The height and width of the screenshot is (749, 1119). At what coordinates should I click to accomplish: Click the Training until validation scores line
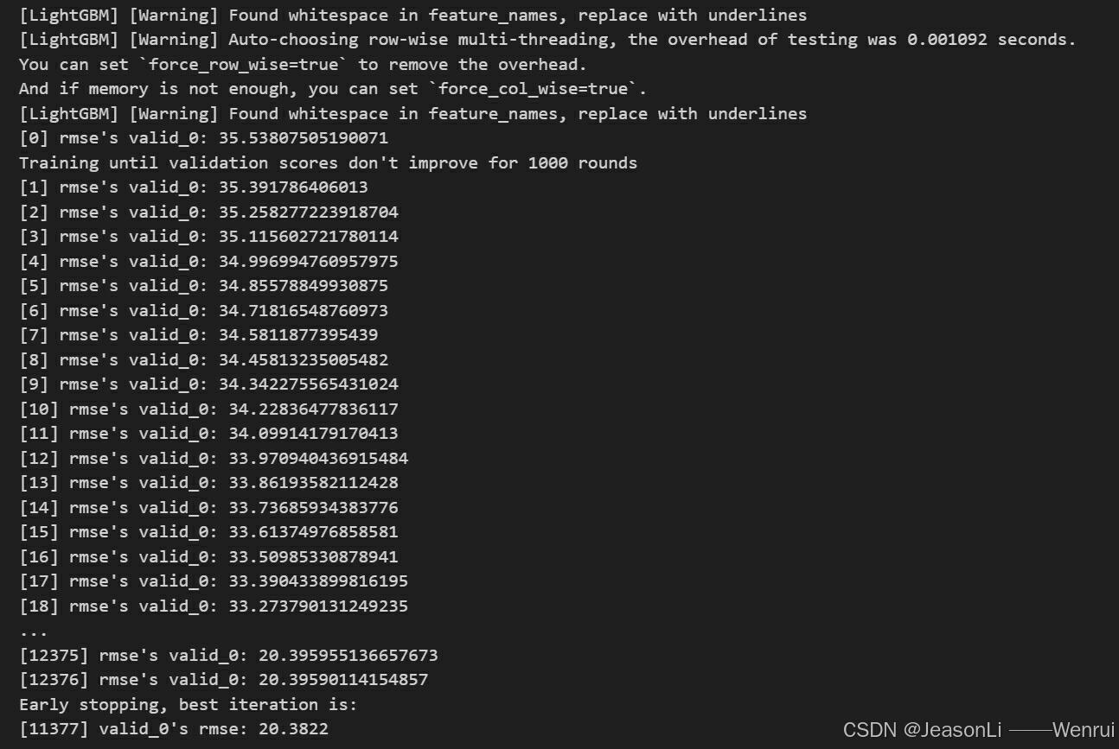pos(328,163)
